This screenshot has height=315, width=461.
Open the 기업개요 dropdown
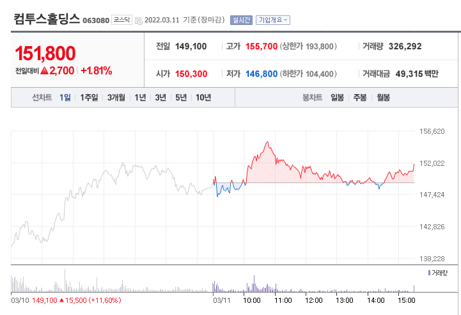(x=273, y=20)
